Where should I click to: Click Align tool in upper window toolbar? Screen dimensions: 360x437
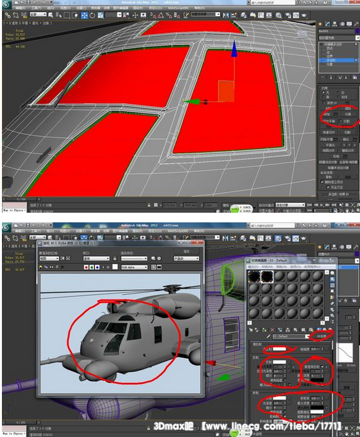(234, 15)
